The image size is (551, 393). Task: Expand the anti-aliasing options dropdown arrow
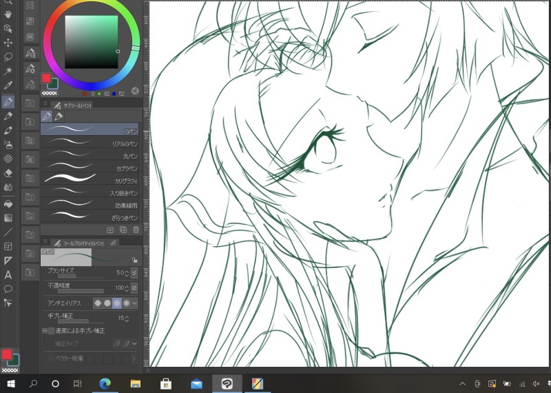tap(134, 303)
